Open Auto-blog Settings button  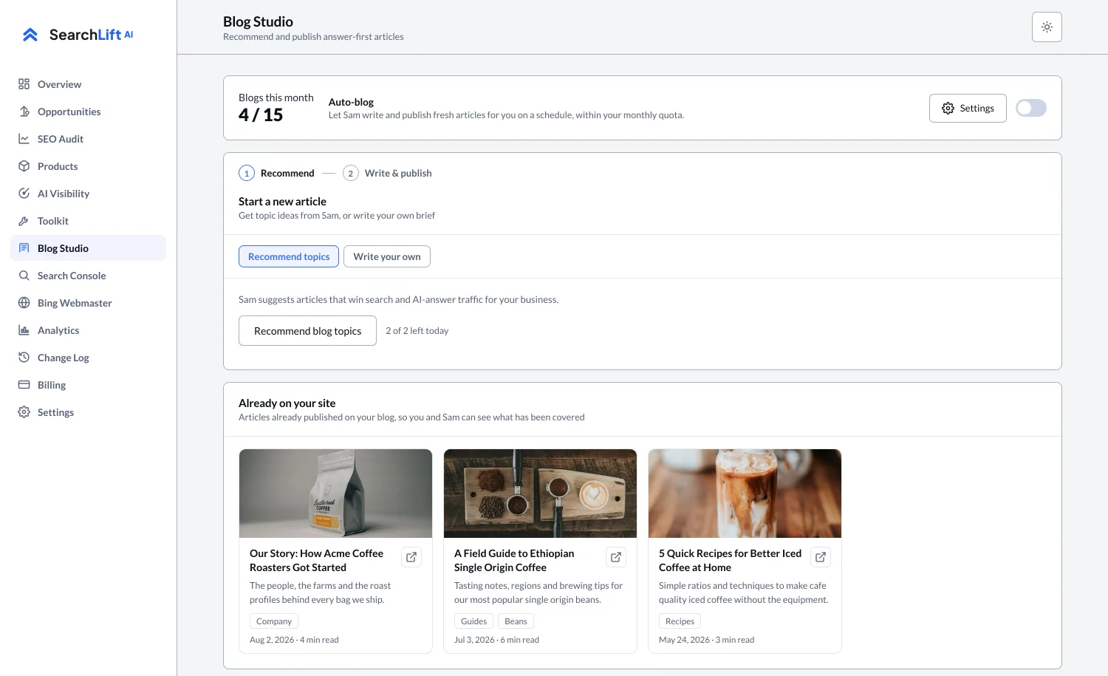click(x=968, y=108)
